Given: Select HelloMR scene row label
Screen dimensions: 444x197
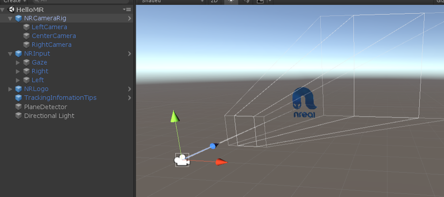Looking at the screenshot, I should click(x=30, y=10).
